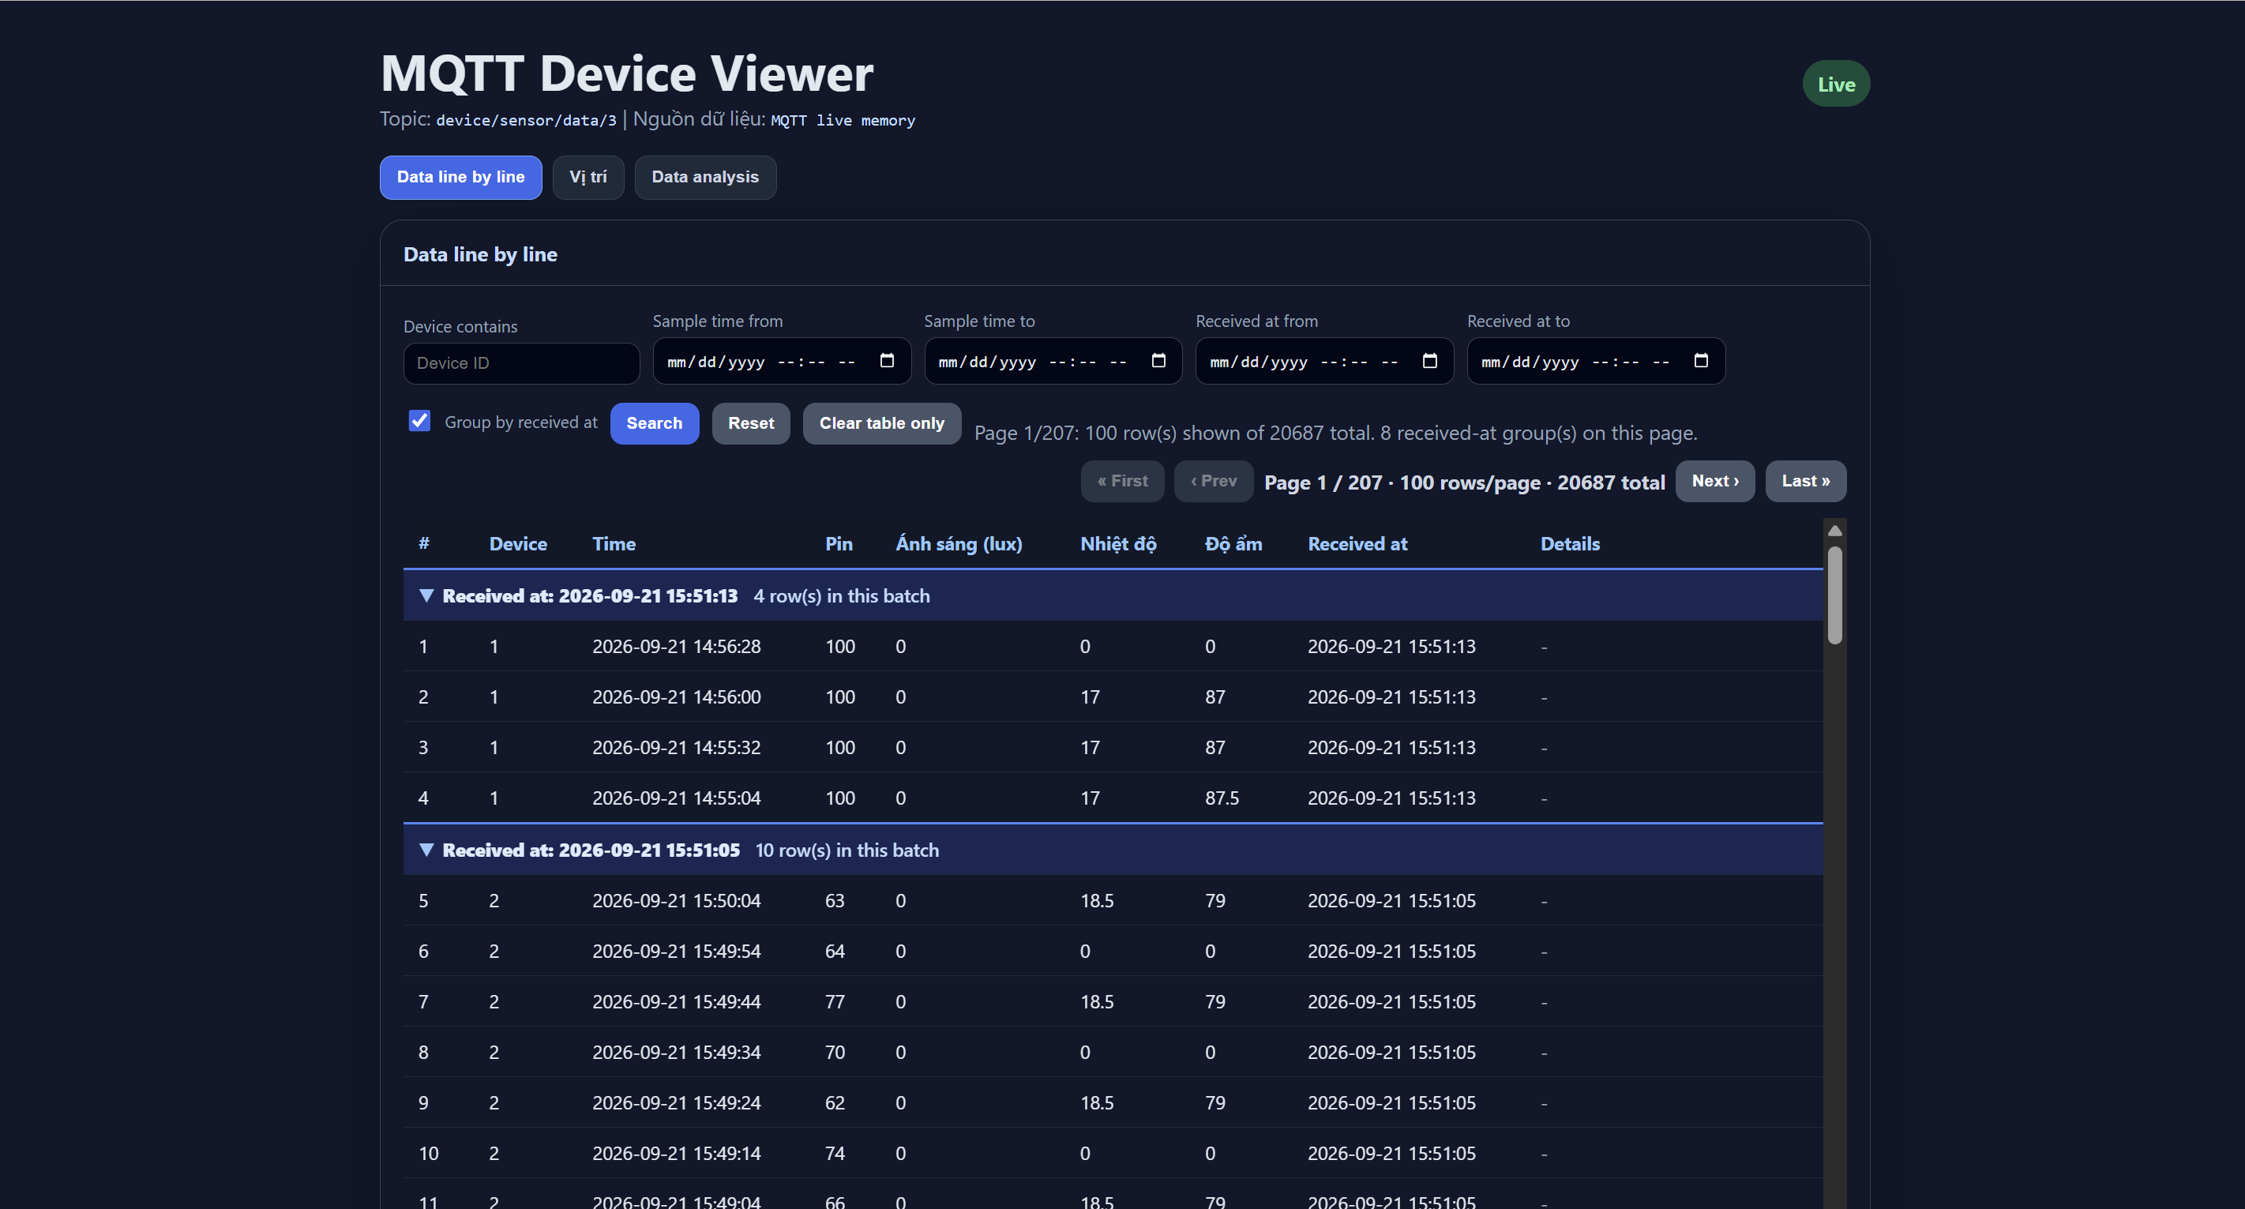The height and width of the screenshot is (1209, 2245).
Task: Click the First page button
Action: [1123, 481]
